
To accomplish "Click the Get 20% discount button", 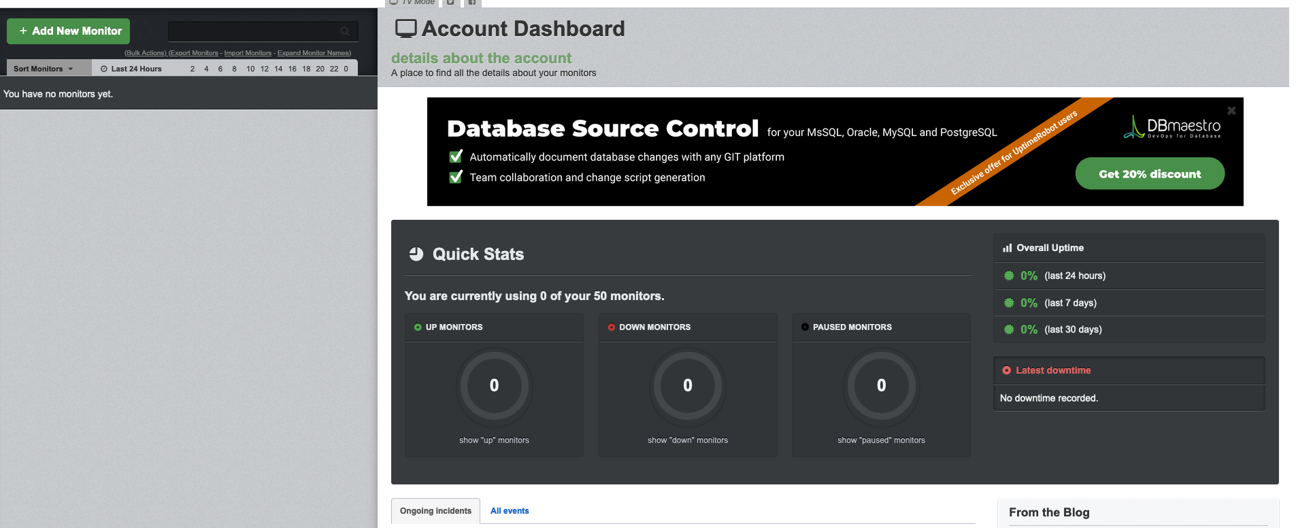I will tap(1149, 174).
